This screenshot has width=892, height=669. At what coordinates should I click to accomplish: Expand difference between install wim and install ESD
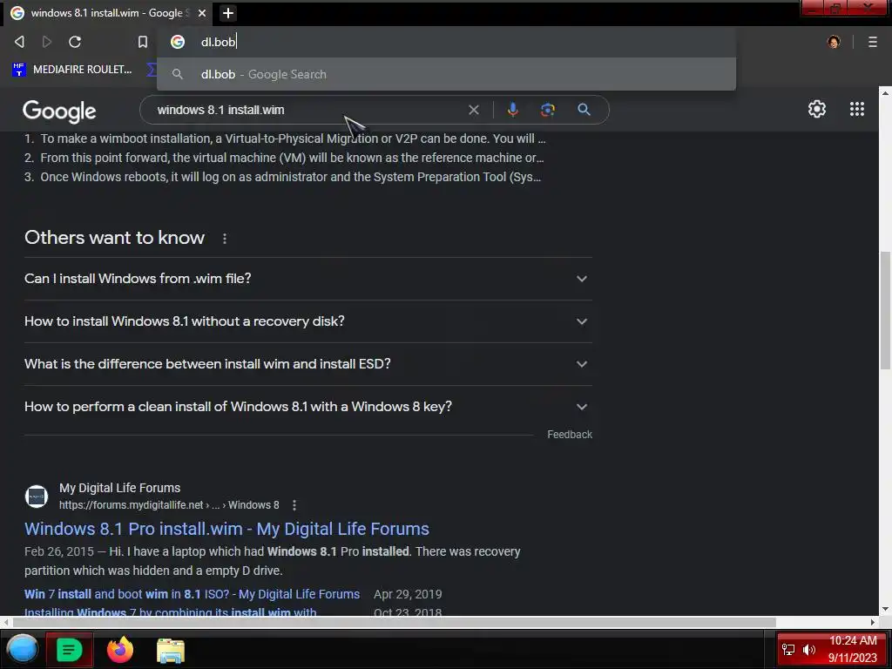pyautogui.click(x=307, y=364)
